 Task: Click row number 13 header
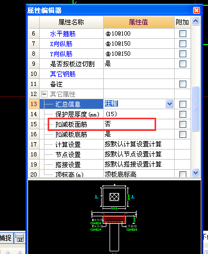(34, 104)
